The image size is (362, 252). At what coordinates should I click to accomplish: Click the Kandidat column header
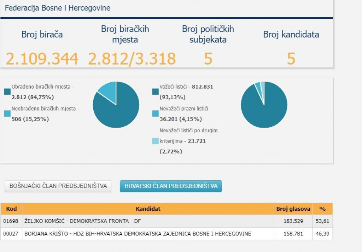(x=148, y=209)
